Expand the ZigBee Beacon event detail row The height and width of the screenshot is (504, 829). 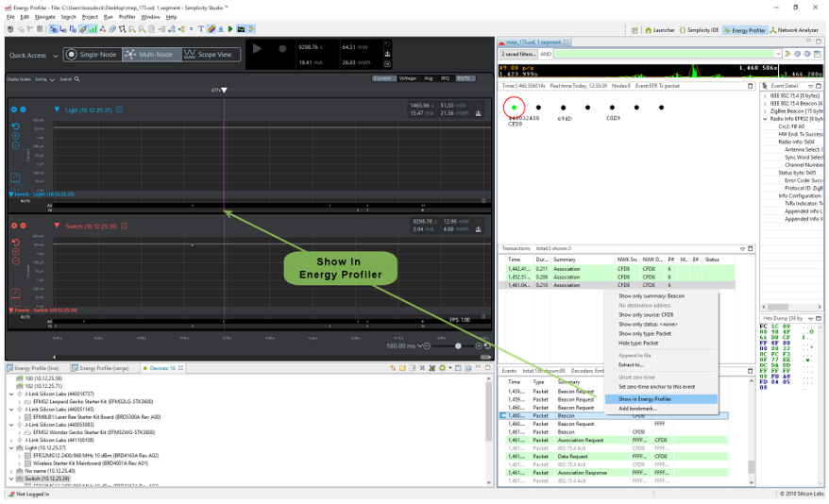pos(765,111)
